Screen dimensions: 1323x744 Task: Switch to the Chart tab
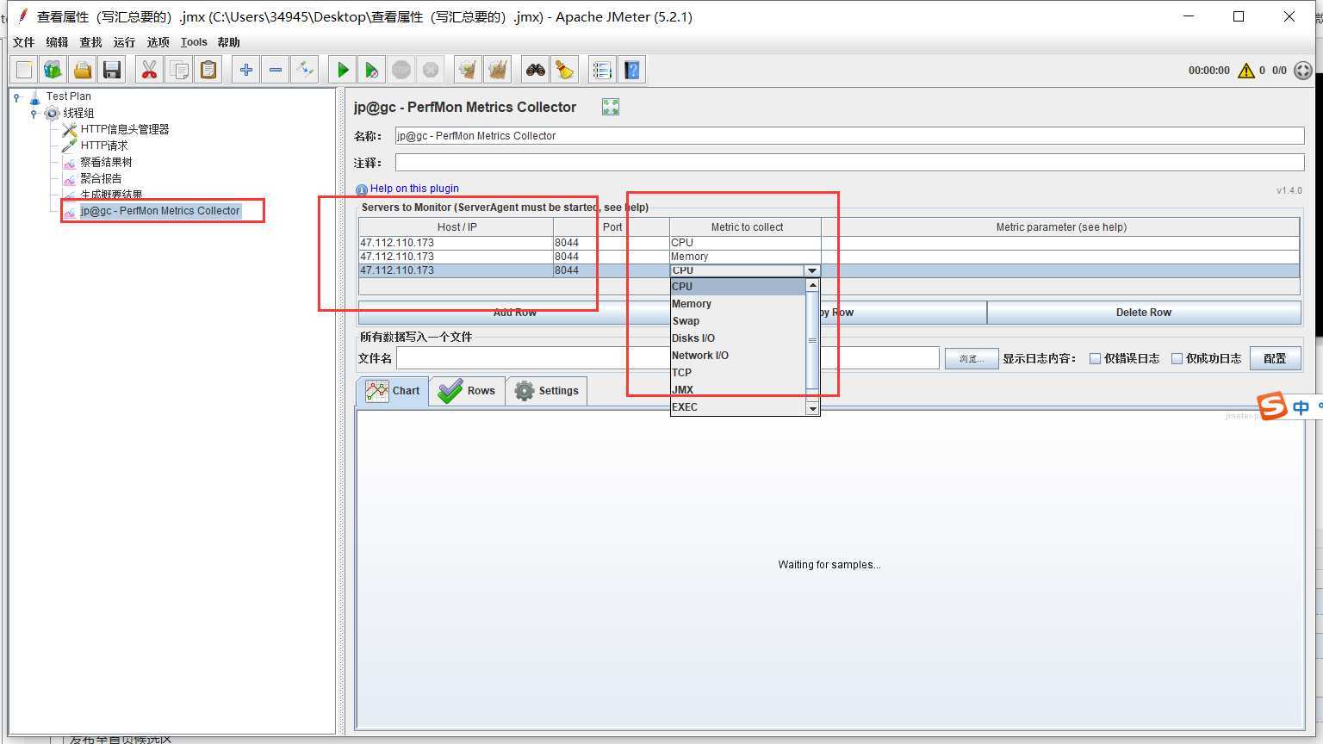[x=393, y=391]
